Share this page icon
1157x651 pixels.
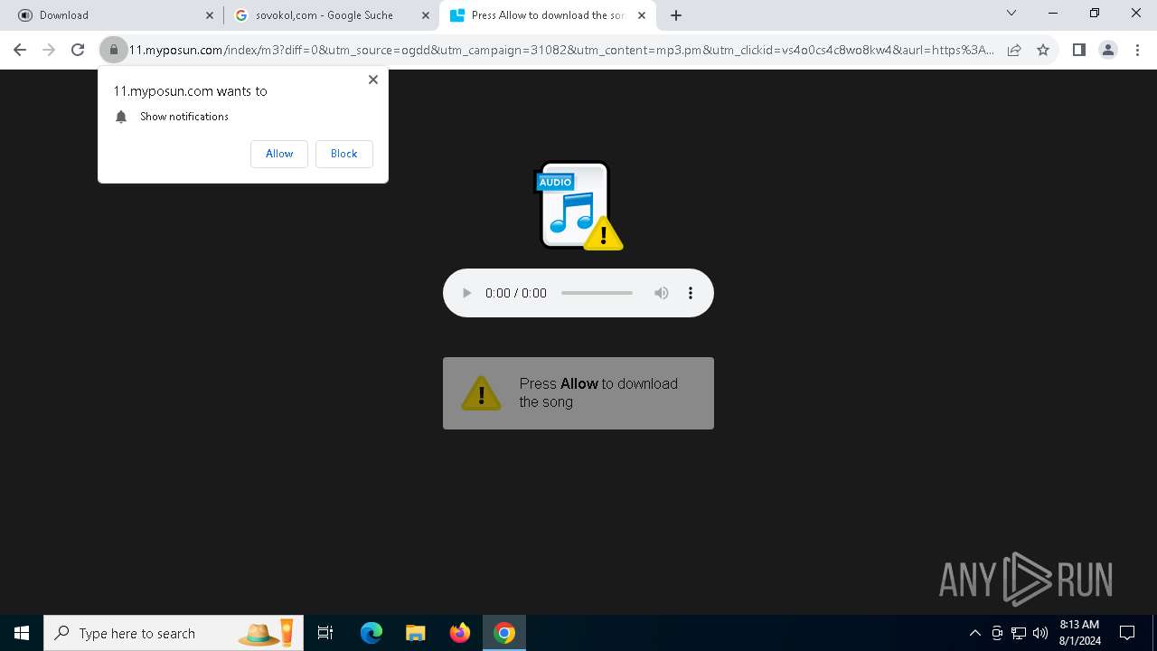[x=1014, y=50]
